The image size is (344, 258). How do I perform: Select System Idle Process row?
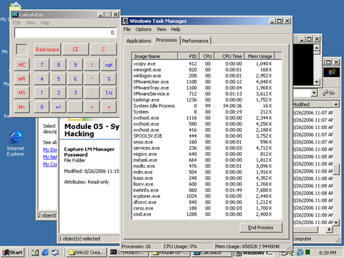click(203, 105)
